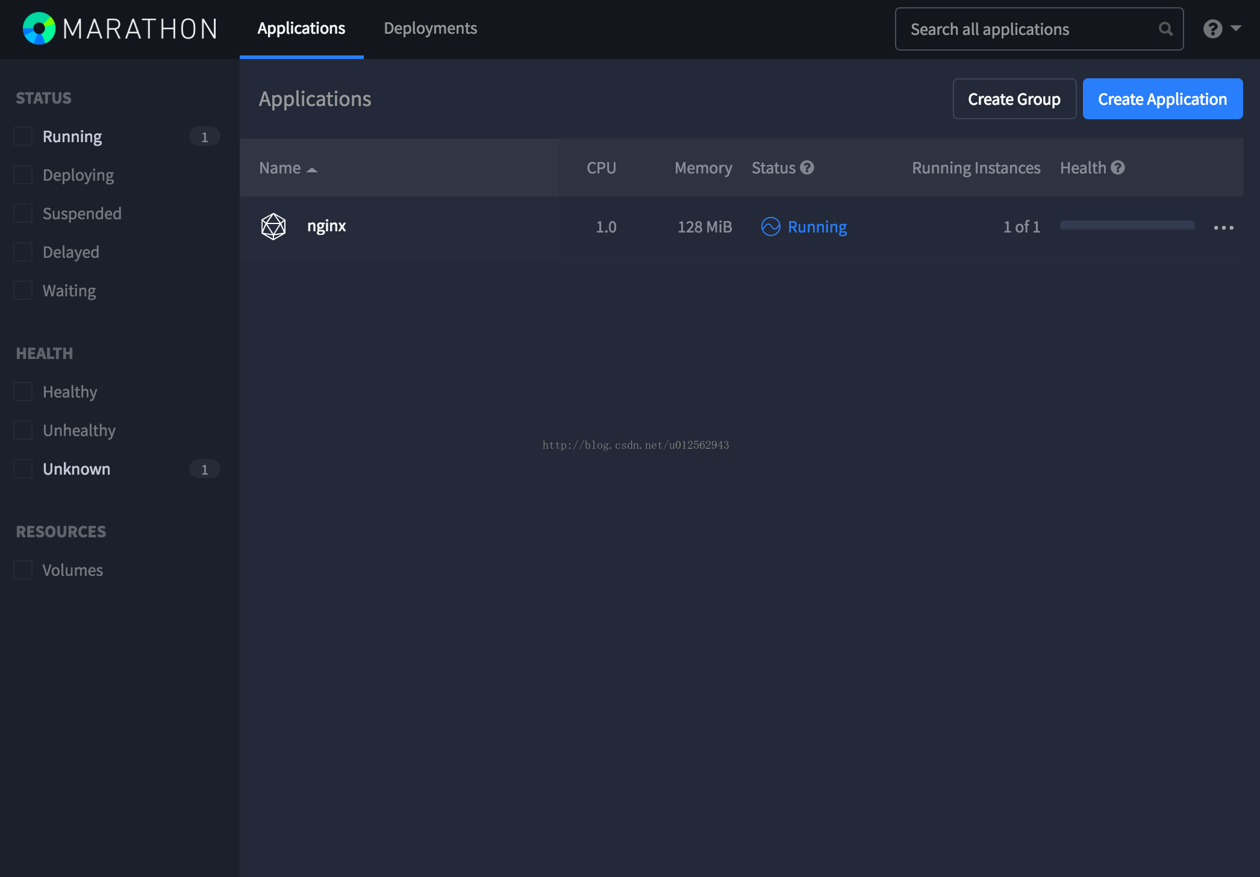
Task: Click the Marathon logo icon
Action: (x=39, y=28)
